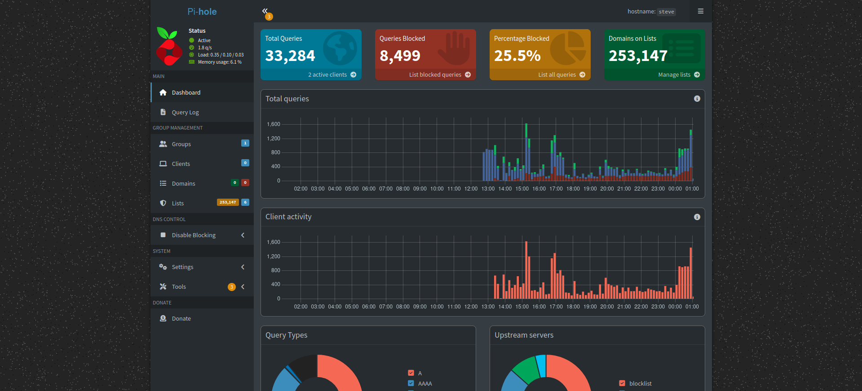Viewport: 862px width, 391px height.
Task: Click the Settings gears icon
Action: (163, 267)
